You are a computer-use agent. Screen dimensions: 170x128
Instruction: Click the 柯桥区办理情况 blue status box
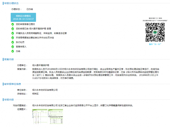[23, 18]
